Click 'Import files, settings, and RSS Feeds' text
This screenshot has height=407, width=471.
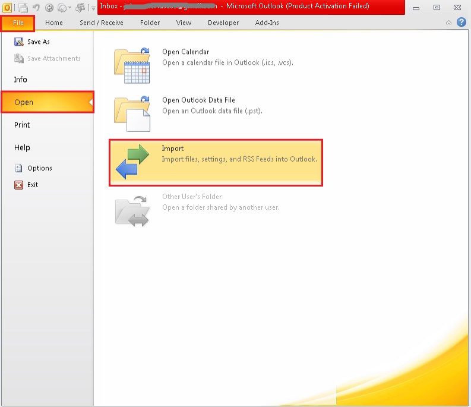(x=239, y=159)
